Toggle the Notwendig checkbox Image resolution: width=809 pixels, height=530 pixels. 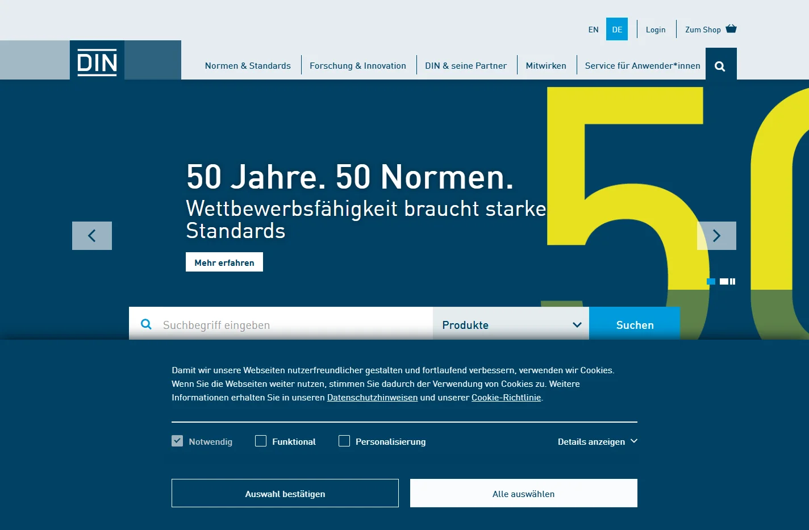(x=177, y=441)
